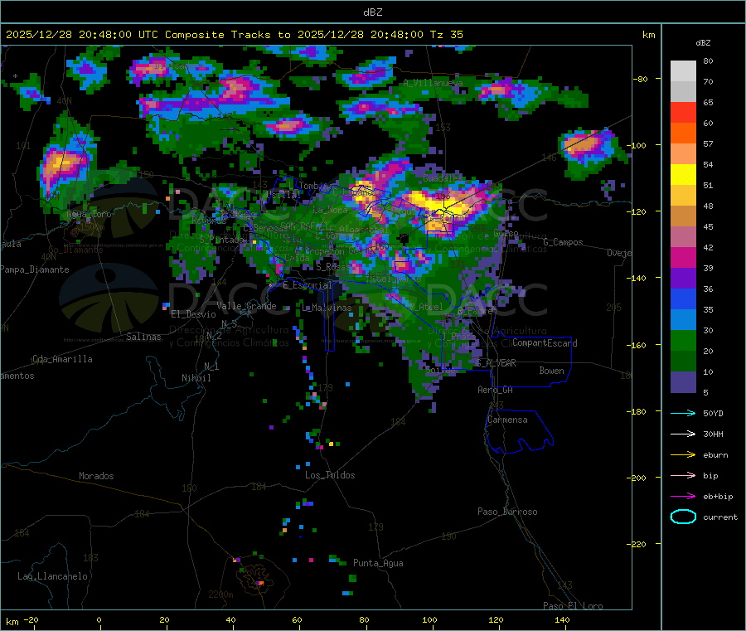Click the 'A_Villanueva' map label

pyautogui.click(x=433, y=83)
